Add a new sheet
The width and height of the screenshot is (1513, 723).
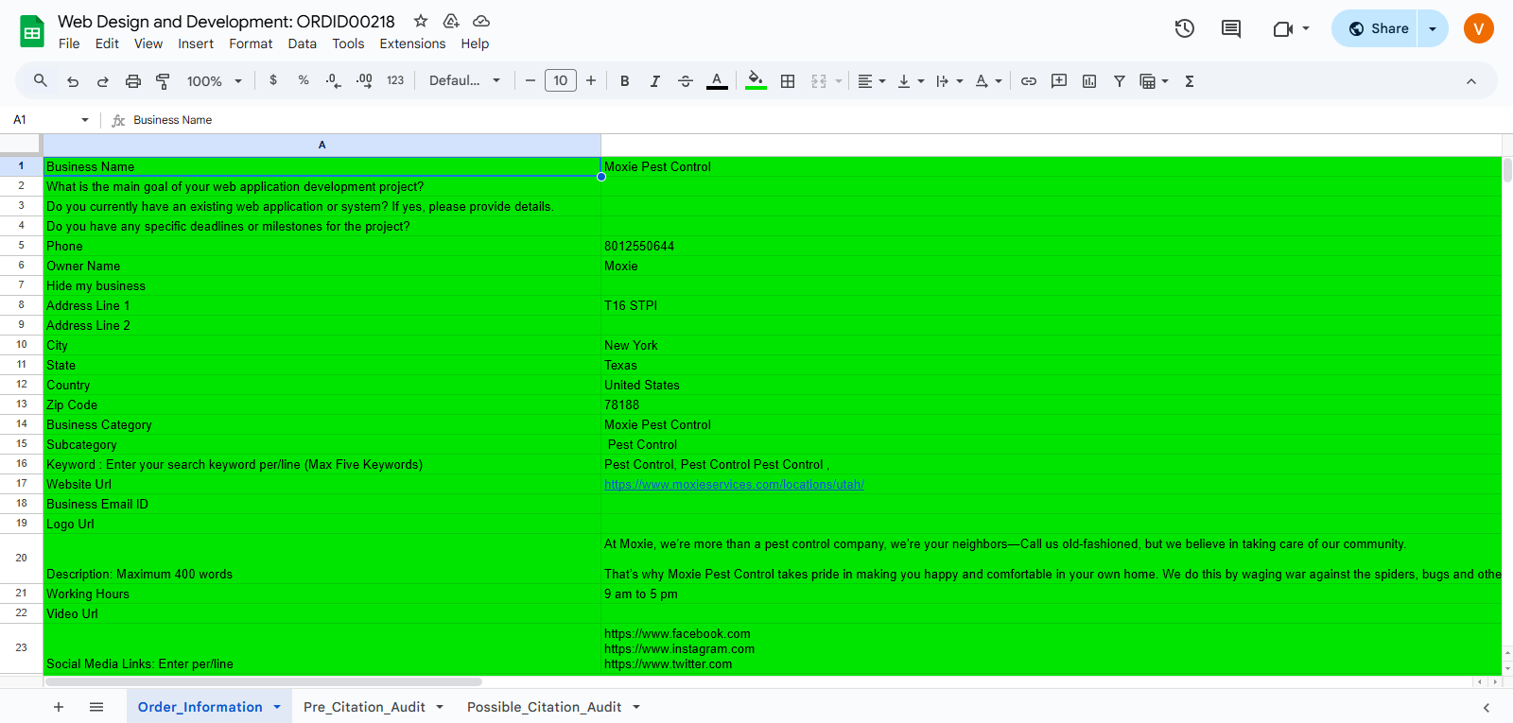point(59,707)
